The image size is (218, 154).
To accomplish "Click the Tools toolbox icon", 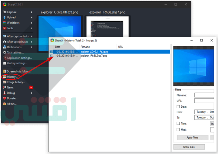I will click(x=5, y=28).
